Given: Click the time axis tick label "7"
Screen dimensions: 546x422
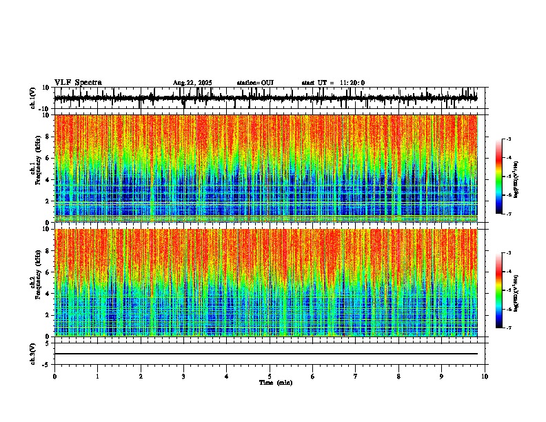Looking at the screenshot, I should click(356, 376).
